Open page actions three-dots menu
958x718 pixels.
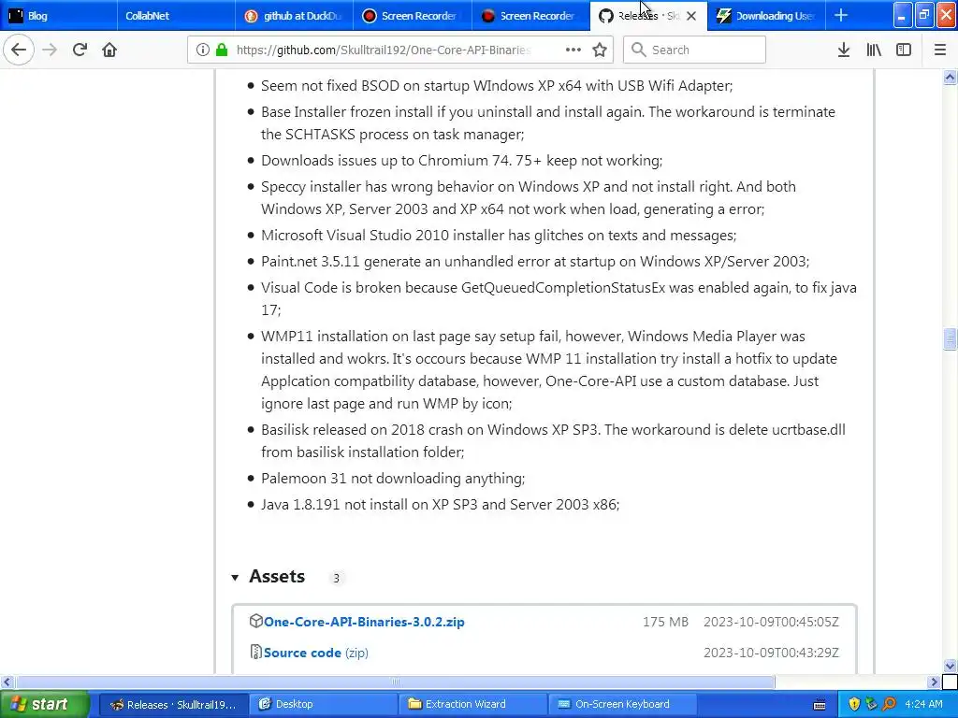[x=573, y=50]
